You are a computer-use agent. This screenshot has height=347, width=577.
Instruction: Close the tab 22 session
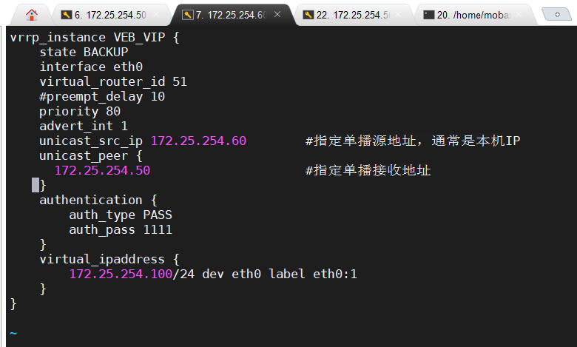[x=398, y=14]
